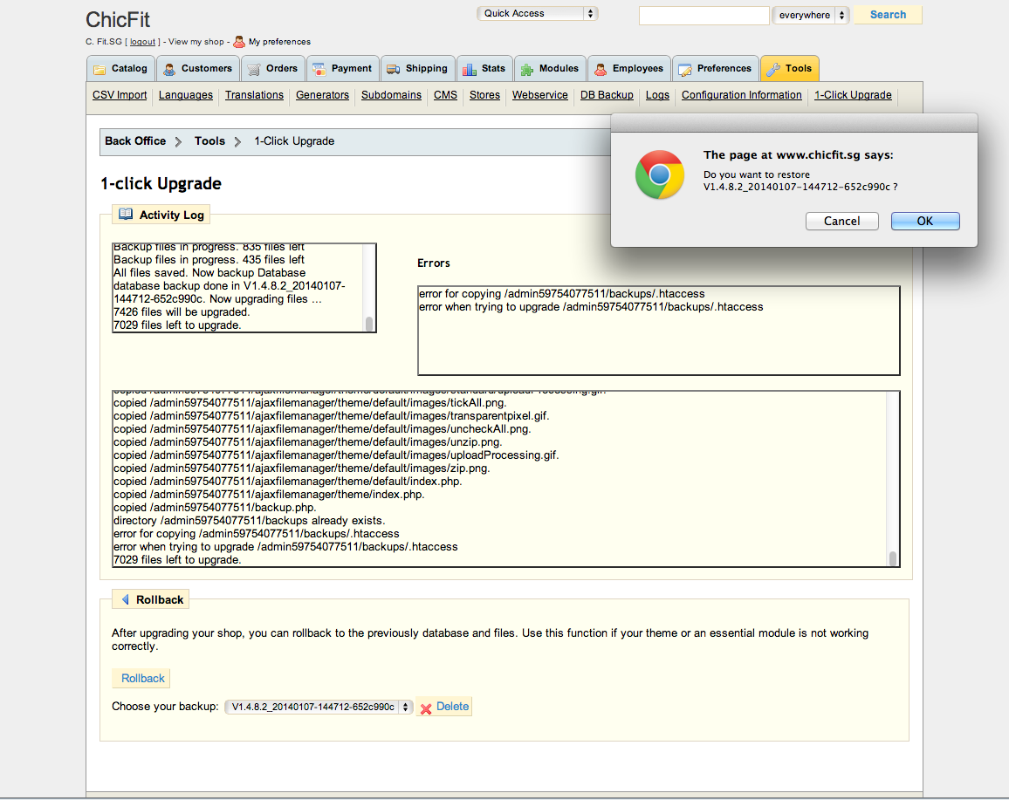Open the Shipping tab
Screen dimensions: 1009x800
point(418,68)
